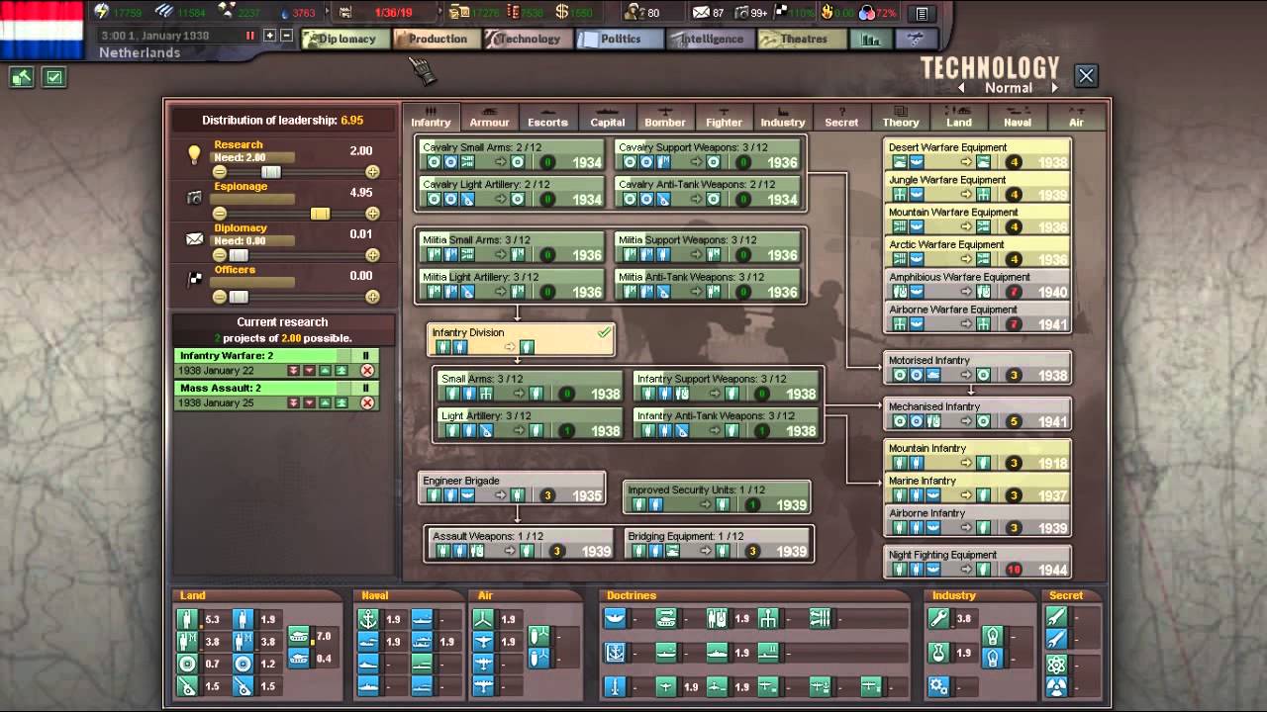Cancel the Mass Assault research project
Screen dimensions: 1267x712
click(367, 402)
